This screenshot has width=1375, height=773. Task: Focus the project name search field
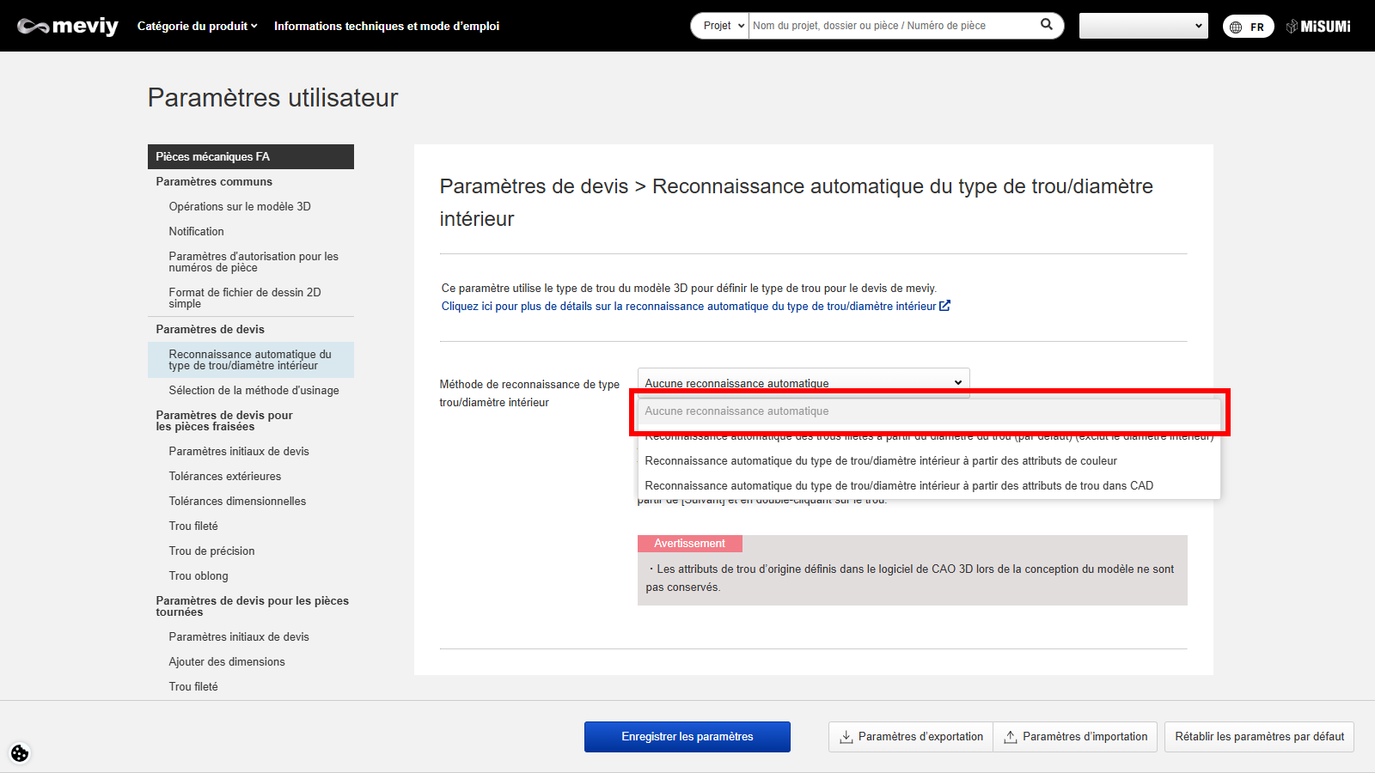[892, 26]
